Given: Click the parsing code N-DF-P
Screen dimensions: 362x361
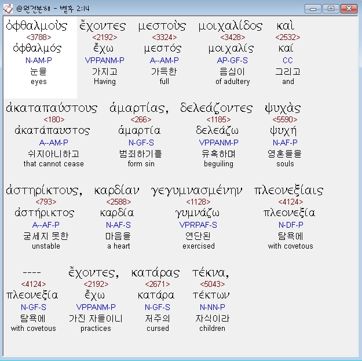Looking at the screenshot, I should click(x=291, y=225).
